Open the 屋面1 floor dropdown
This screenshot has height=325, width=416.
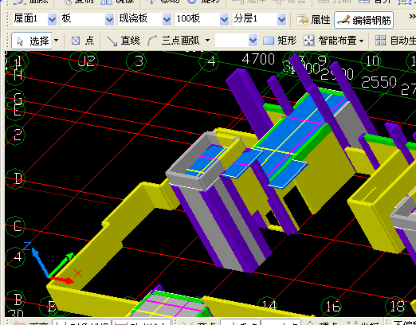pyautogui.click(x=52, y=19)
